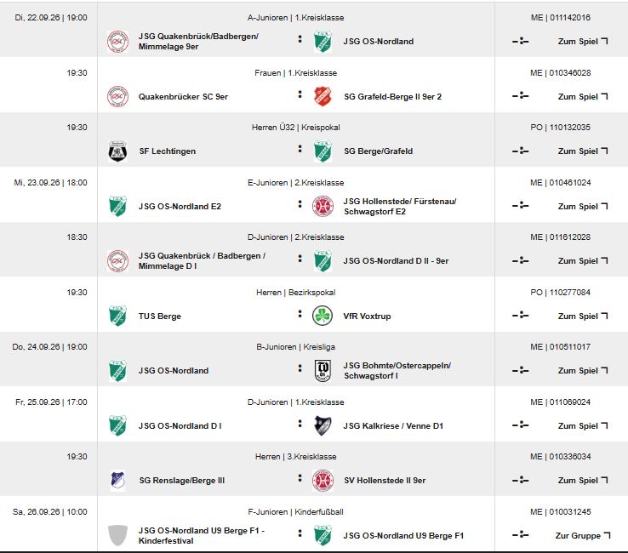Open Zur Gruppe link for F-Junioren
This screenshot has height=553, width=628.
point(583,536)
